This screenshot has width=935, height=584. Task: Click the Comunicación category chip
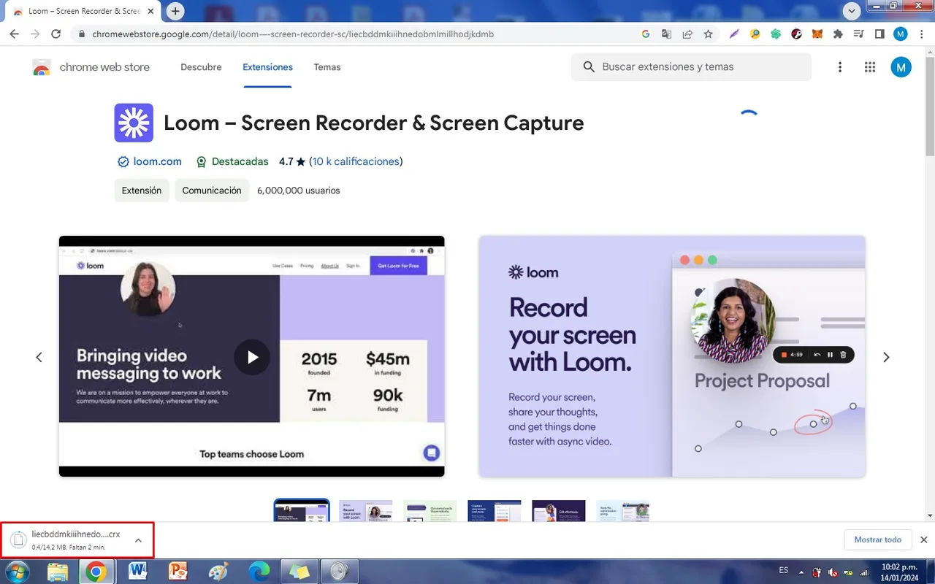(212, 191)
